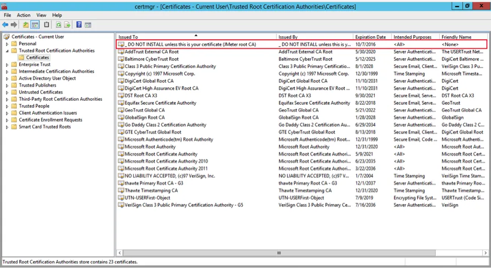The width and height of the screenshot is (491, 268).
Task: Open the File menu
Action: [7, 15]
